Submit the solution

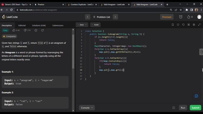tap(195, 108)
